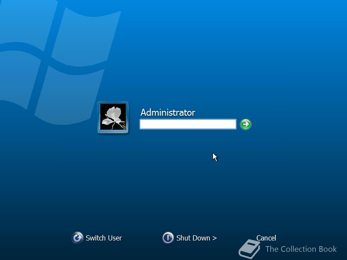Click the Cancel button
Image resolution: width=347 pixels, height=260 pixels.
(266, 238)
